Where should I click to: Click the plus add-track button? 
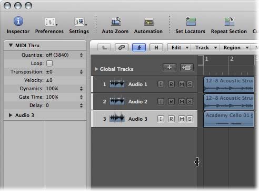point(170,67)
